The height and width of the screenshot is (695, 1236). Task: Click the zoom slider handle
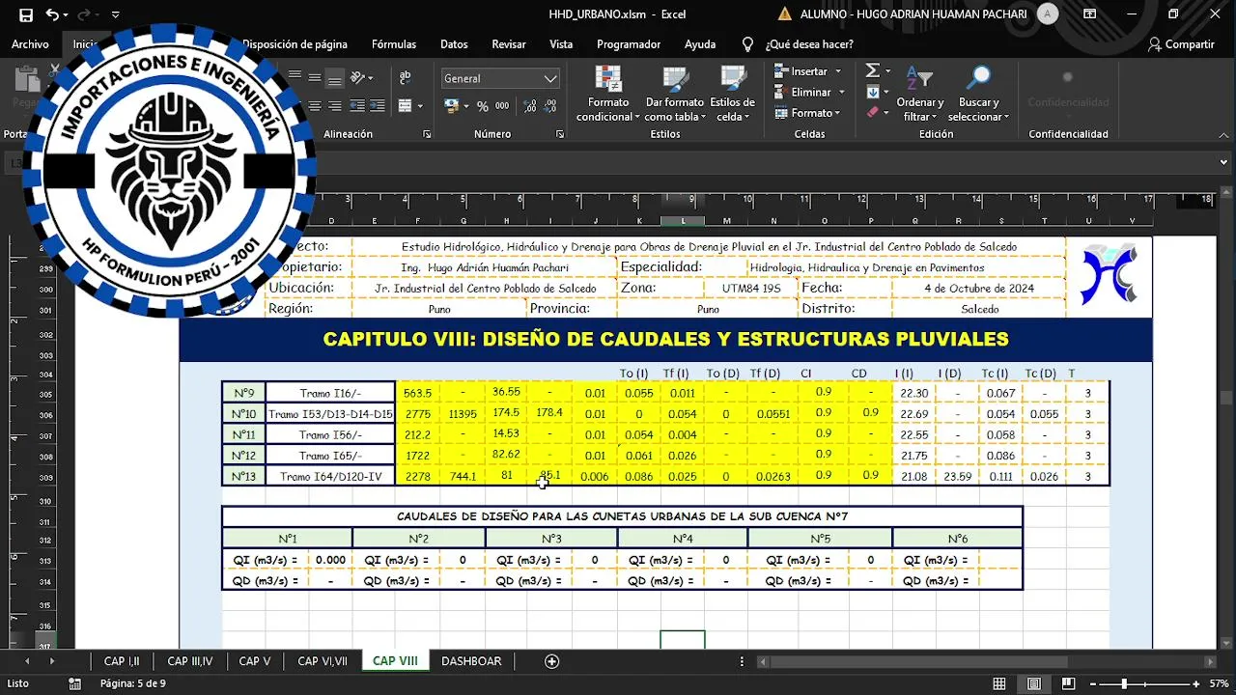click(1124, 683)
